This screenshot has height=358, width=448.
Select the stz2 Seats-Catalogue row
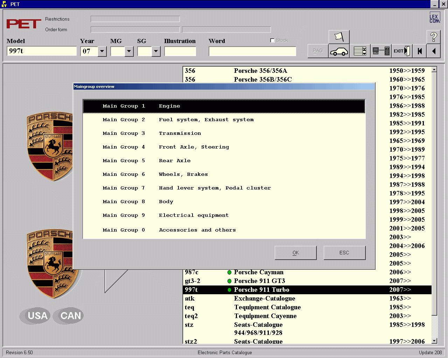pyautogui.click(x=307, y=341)
